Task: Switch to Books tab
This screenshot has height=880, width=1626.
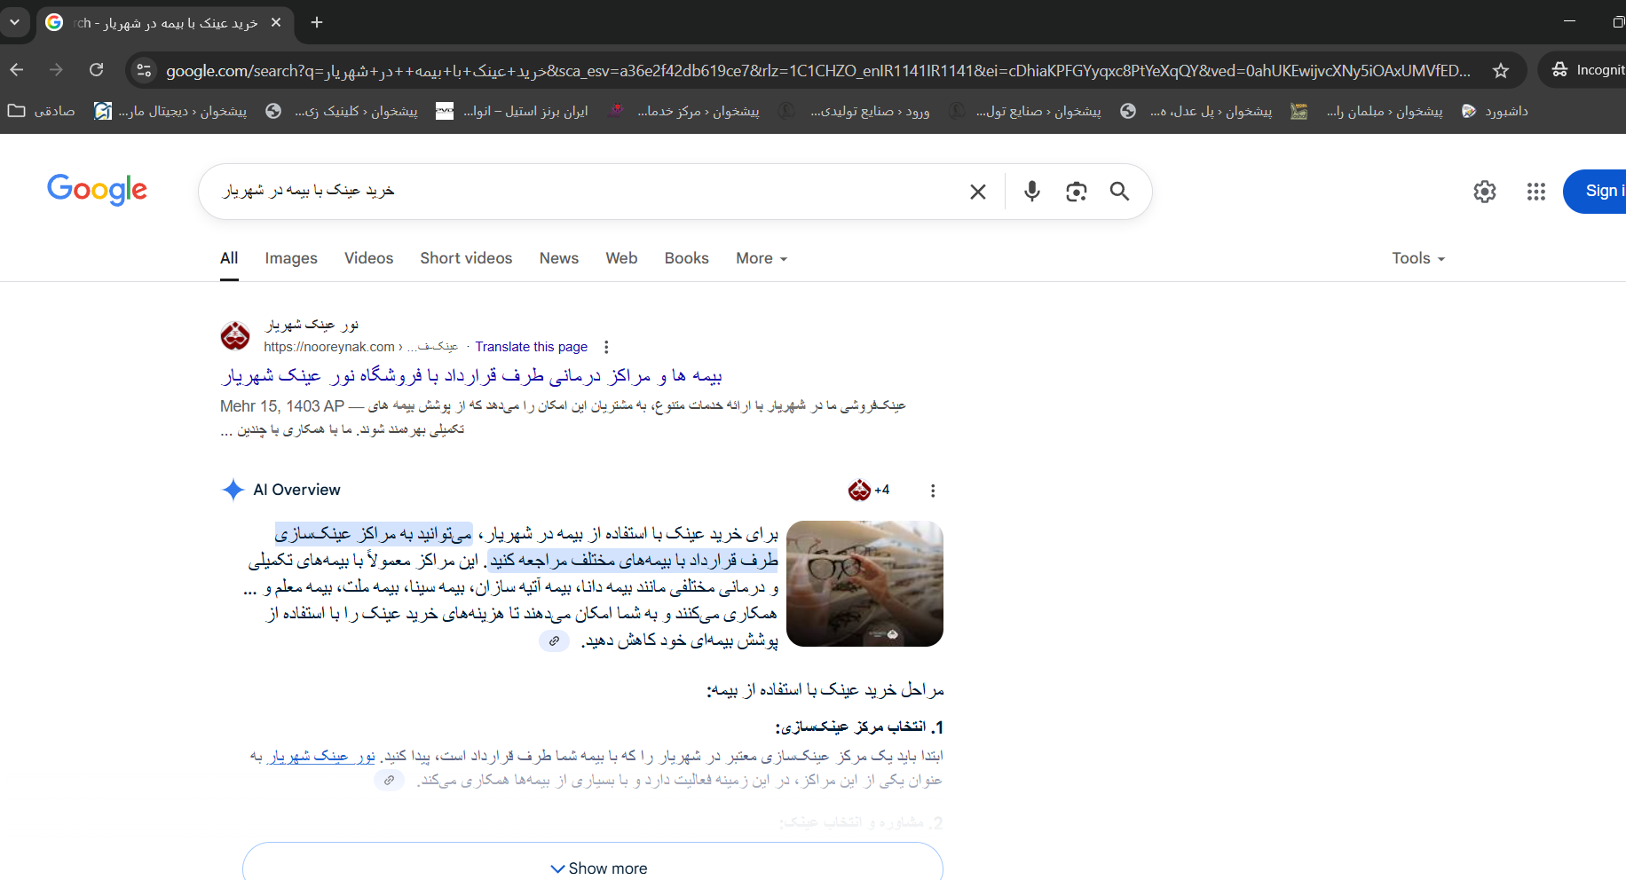Action: tap(687, 258)
